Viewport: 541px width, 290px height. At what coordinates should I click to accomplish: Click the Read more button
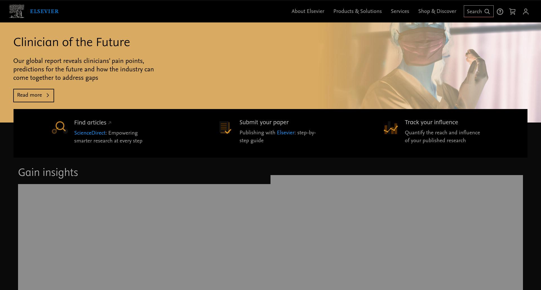pos(34,95)
